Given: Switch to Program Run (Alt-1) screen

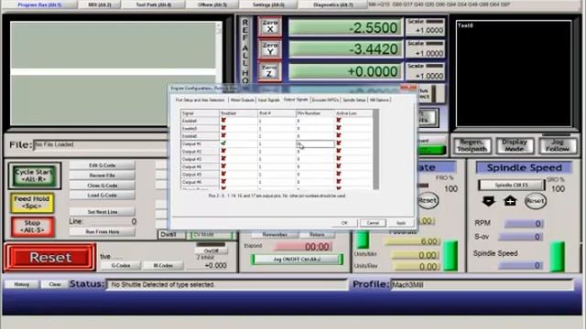Looking at the screenshot, I should click(x=39, y=5).
